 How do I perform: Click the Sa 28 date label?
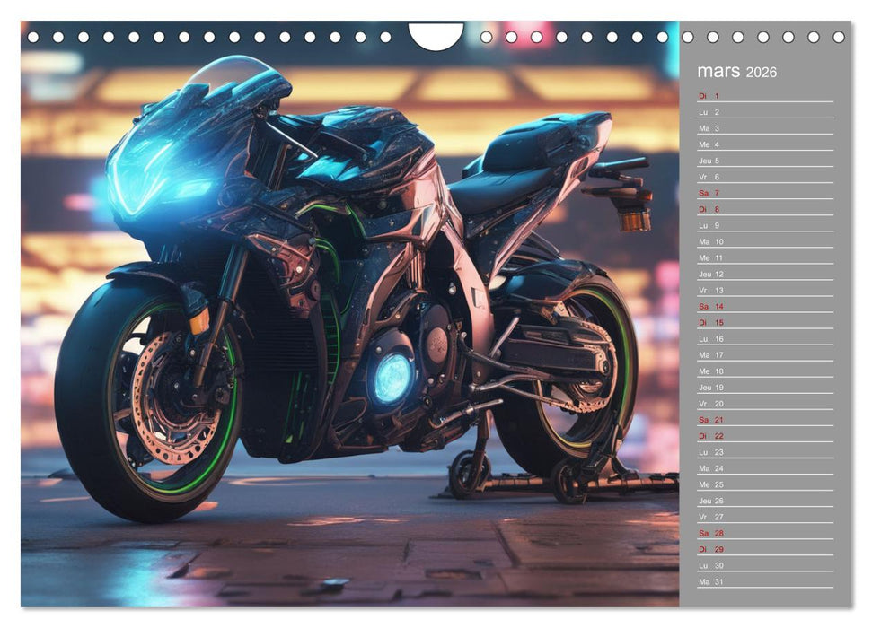[x=709, y=531]
